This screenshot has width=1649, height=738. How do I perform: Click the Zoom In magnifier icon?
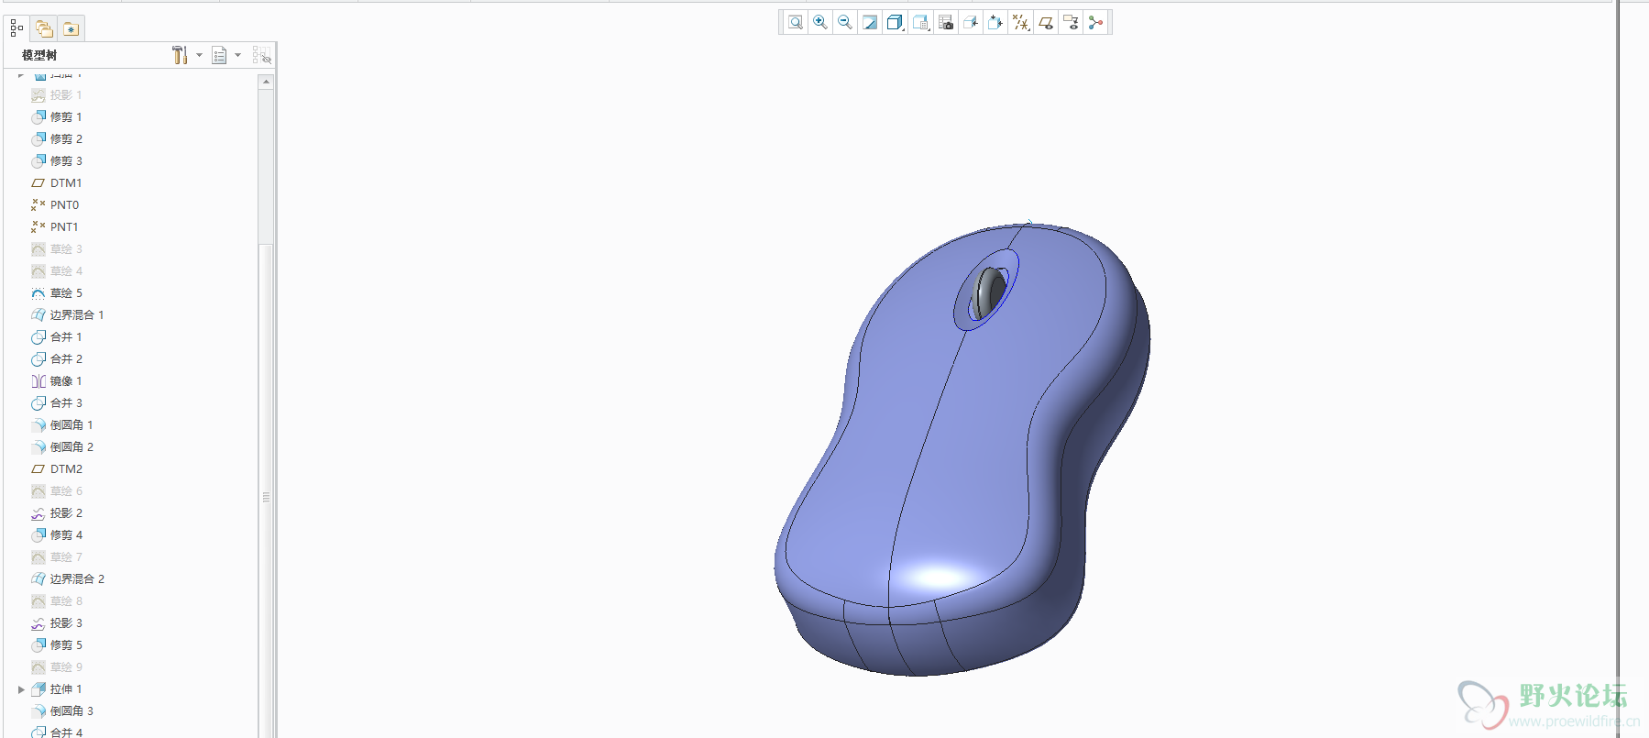(820, 23)
